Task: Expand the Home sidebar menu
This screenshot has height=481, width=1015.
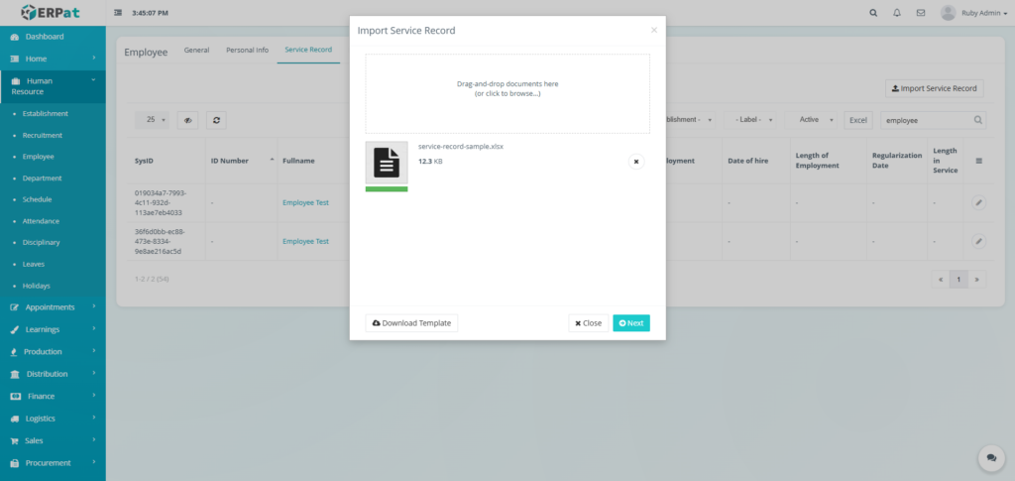Action: coord(53,59)
